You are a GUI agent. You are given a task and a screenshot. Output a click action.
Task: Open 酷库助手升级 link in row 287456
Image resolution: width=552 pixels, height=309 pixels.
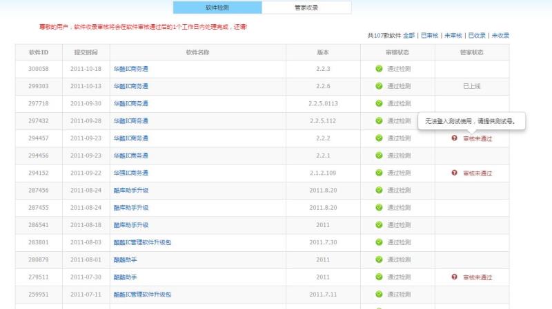[131, 191]
